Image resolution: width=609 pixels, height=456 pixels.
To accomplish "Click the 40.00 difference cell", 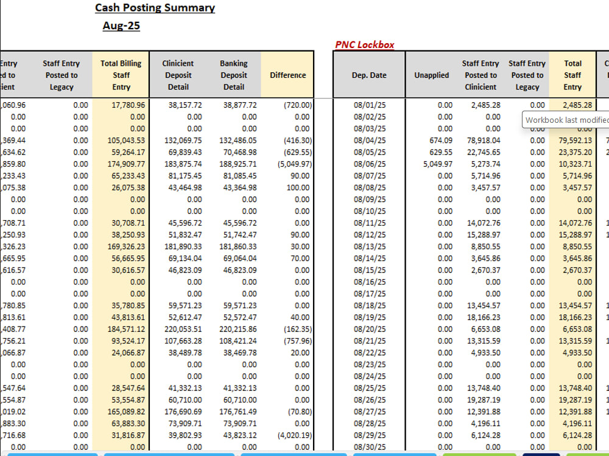I will [300, 317].
